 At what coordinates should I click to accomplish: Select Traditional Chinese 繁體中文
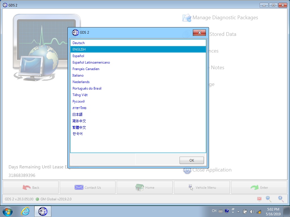(x=138, y=127)
